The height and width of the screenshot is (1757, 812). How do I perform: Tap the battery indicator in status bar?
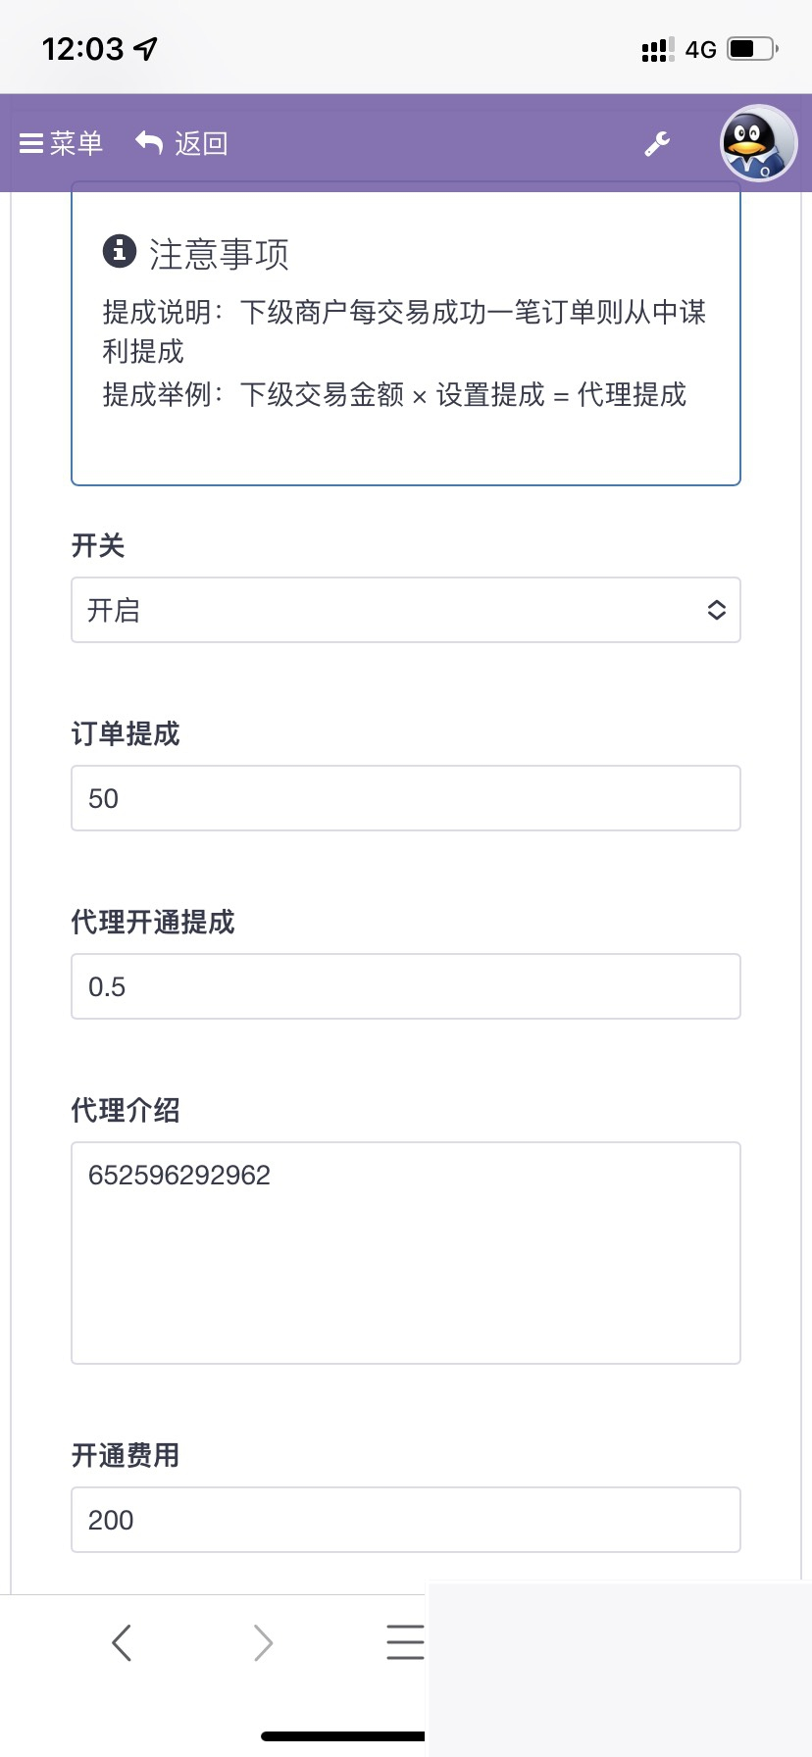tap(748, 48)
